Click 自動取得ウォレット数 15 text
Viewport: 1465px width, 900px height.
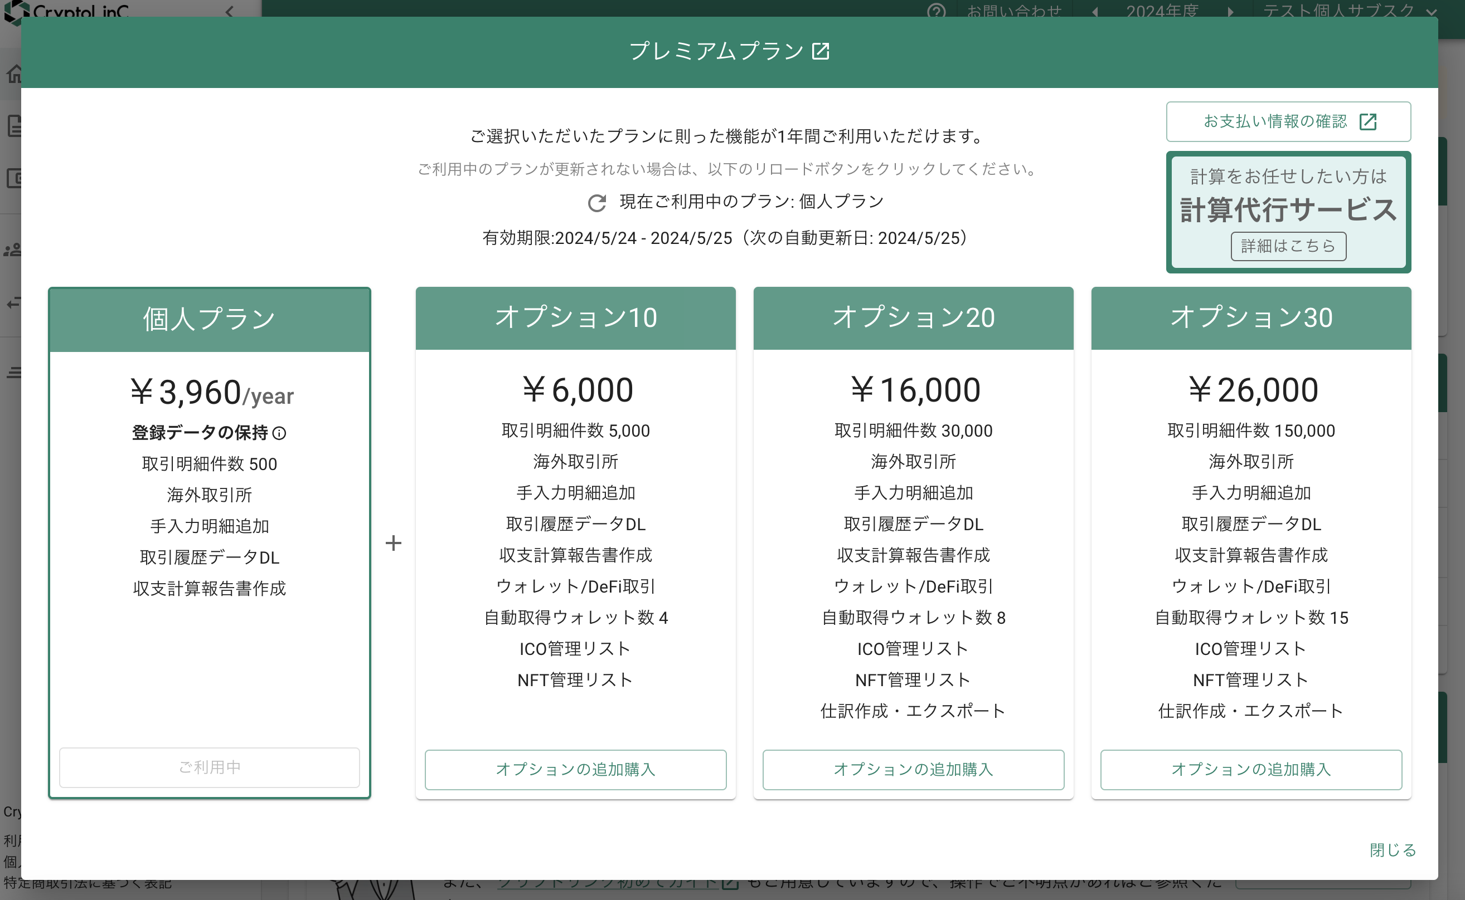[x=1250, y=618]
